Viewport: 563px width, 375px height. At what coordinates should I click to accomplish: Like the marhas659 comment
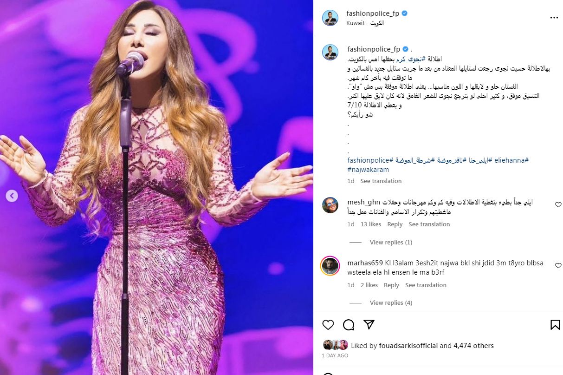pyautogui.click(x=558, y=266)
